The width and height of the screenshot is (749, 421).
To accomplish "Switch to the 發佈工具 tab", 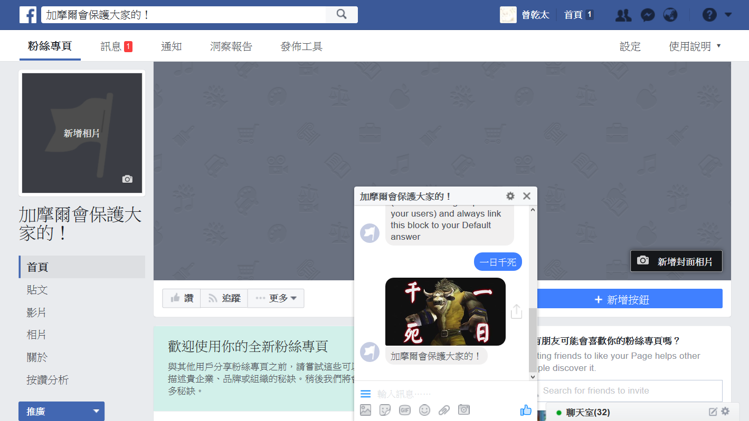I will pos(301,46).
